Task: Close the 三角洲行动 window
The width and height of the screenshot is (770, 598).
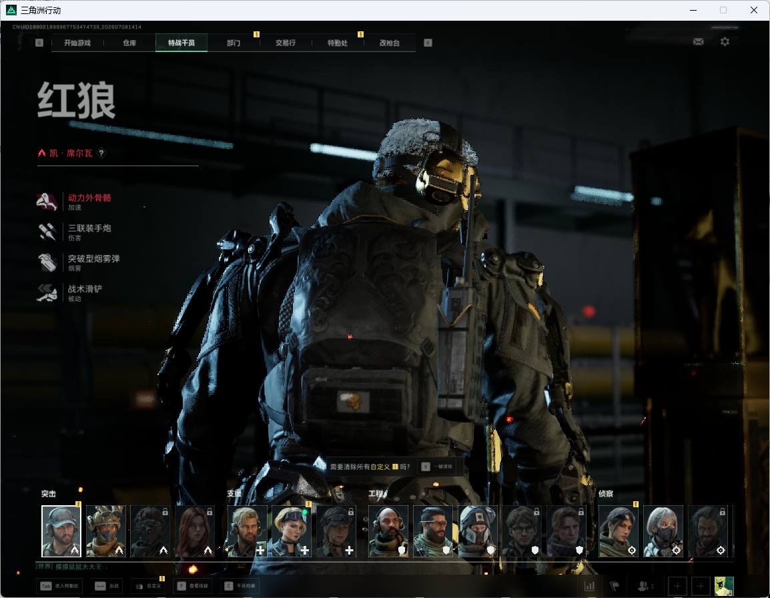Action: (754, 10)
